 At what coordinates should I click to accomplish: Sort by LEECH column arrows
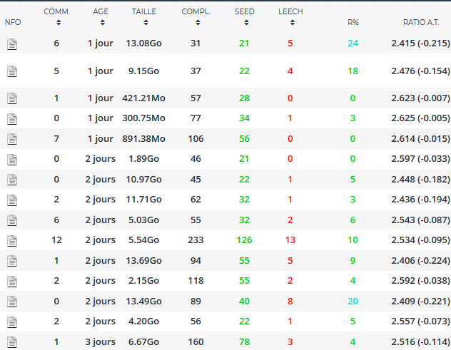[x=293, y=22]
